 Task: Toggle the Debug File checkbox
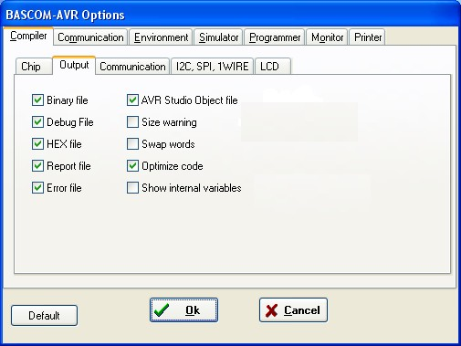tap(37, 122)
